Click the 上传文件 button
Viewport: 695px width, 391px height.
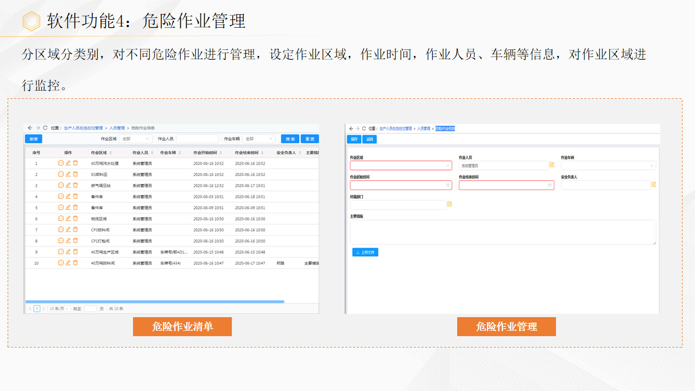pos(365,253)
